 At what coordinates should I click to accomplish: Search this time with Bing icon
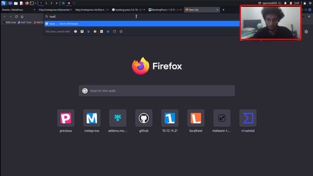(x=89, y=31)
